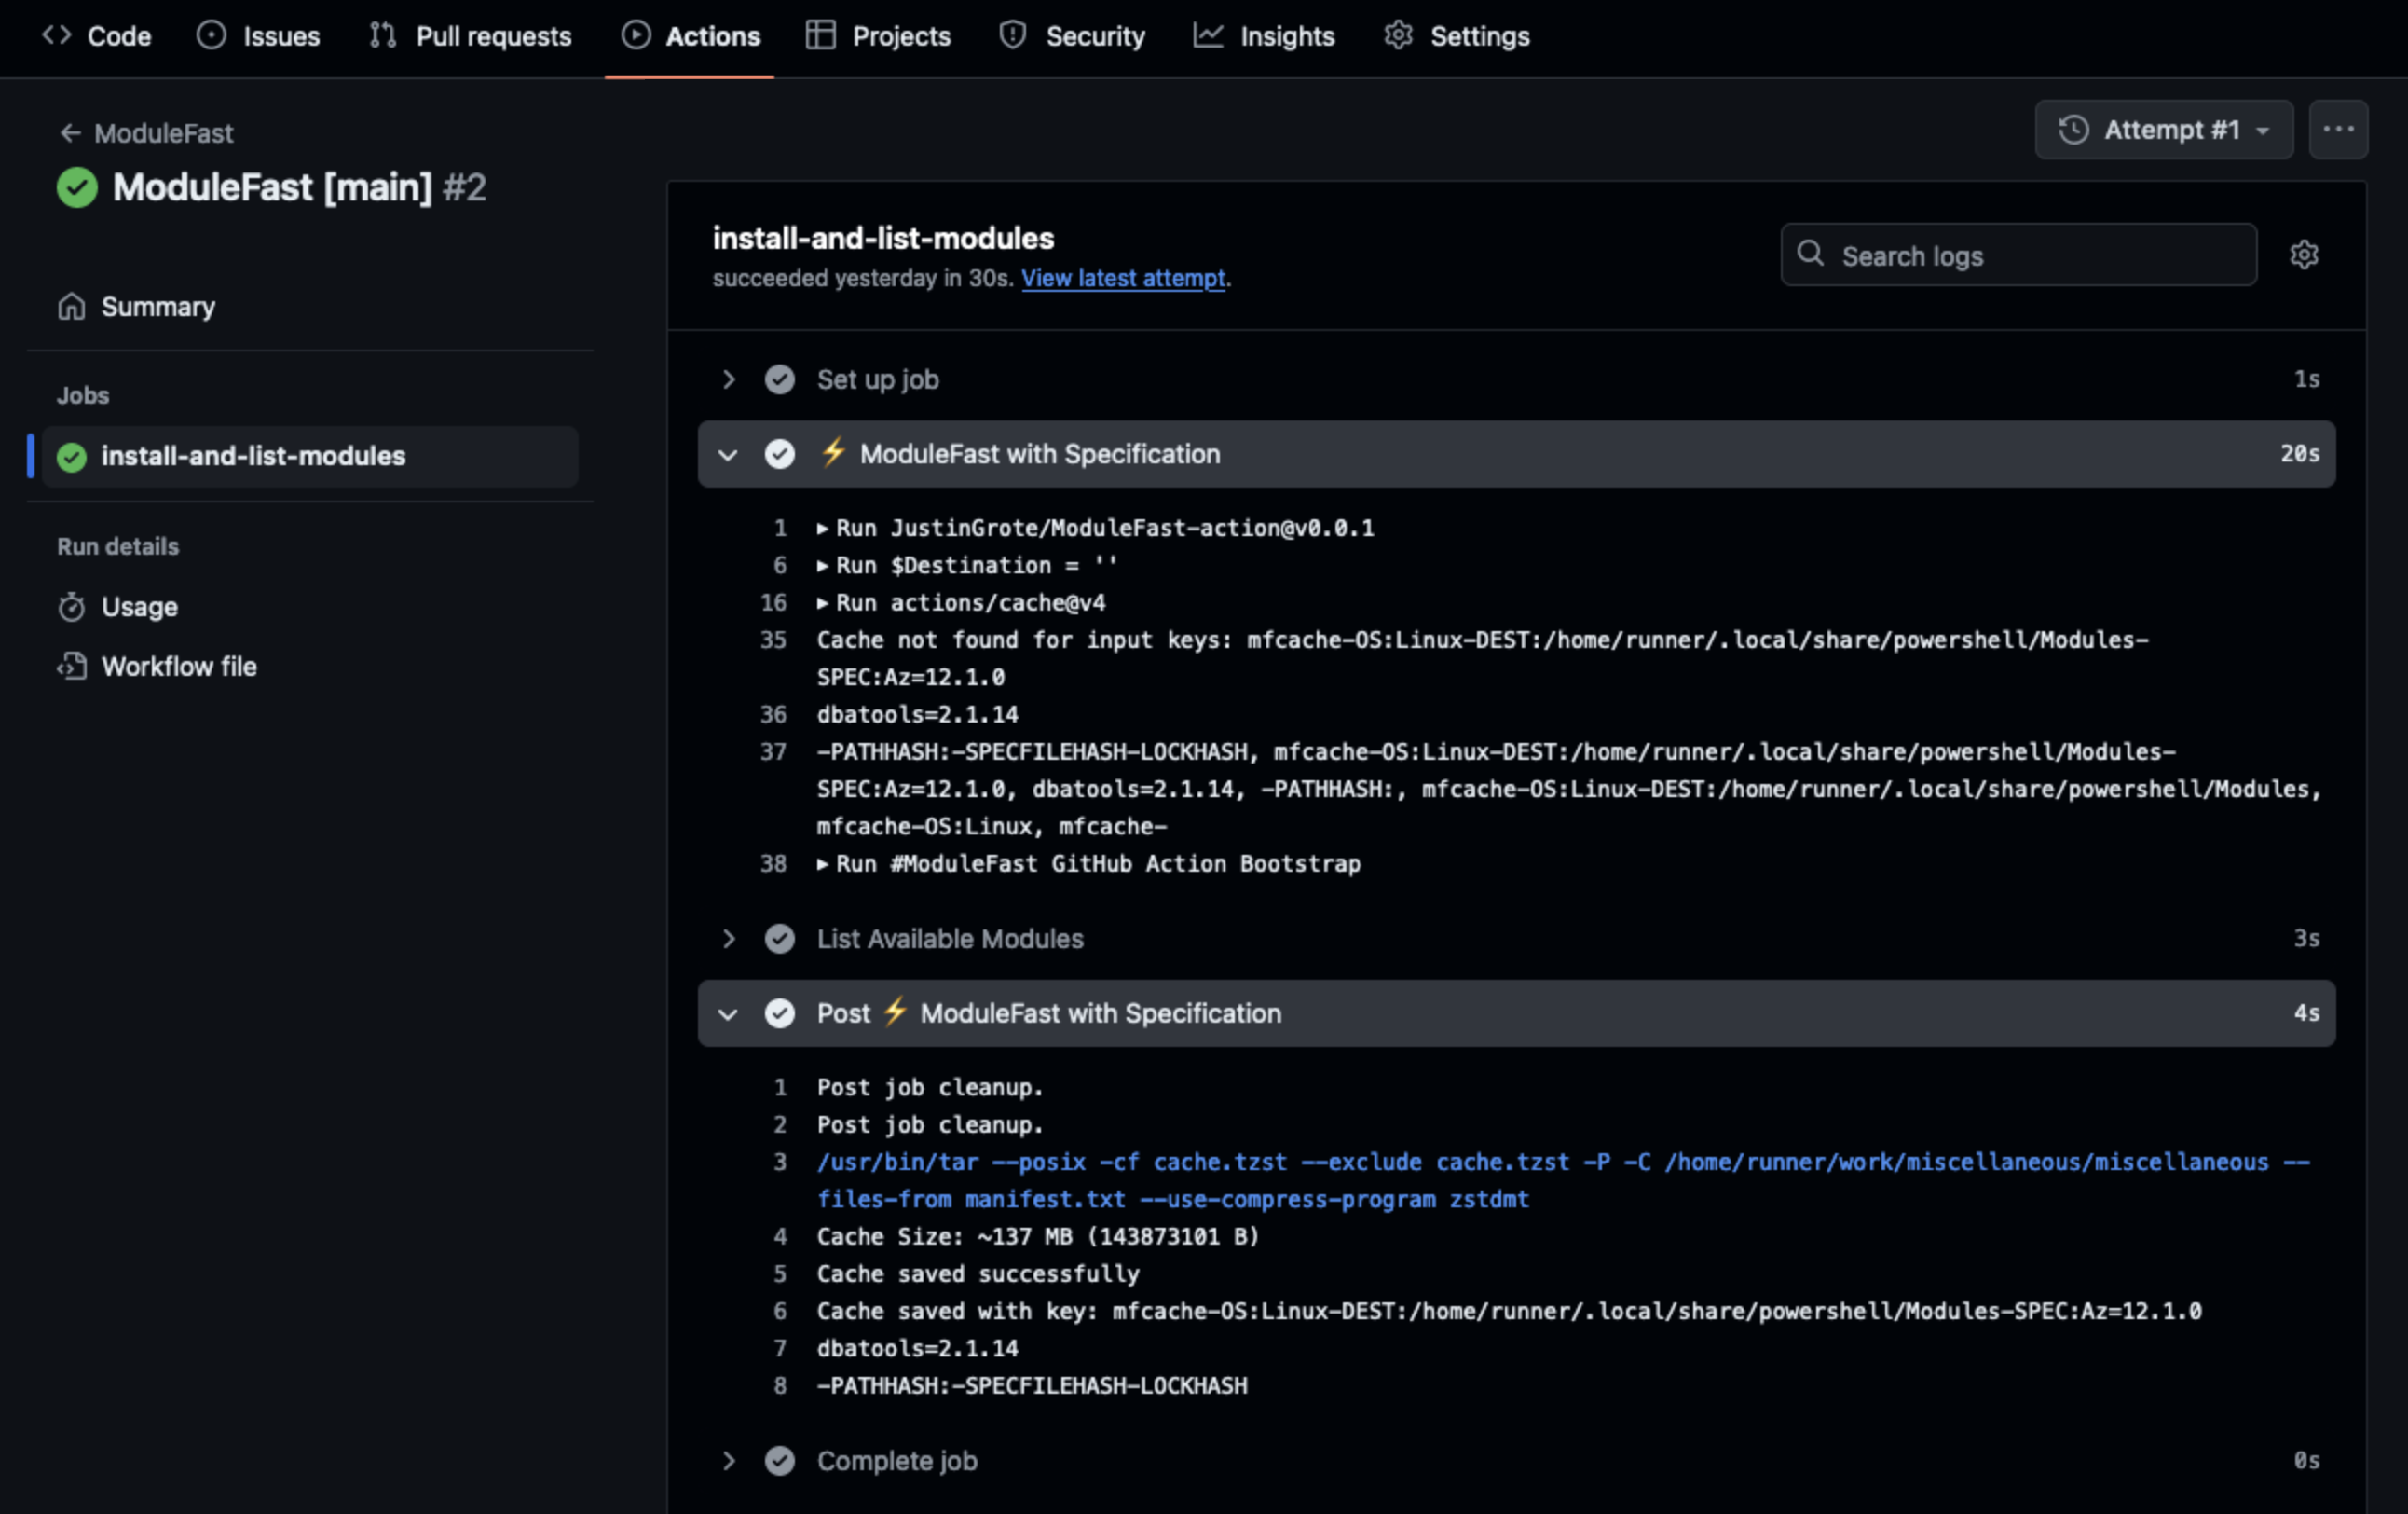Focus the Search logs field

2018,255
